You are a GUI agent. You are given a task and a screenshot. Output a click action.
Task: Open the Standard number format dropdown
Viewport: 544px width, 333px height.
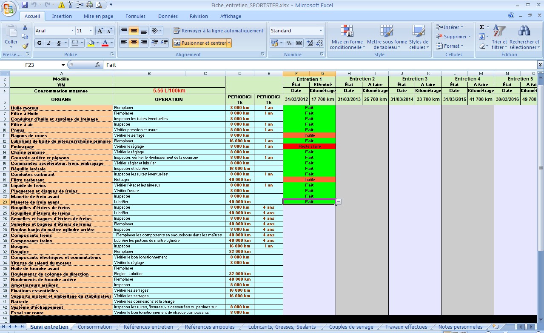[x=321, y=31]
